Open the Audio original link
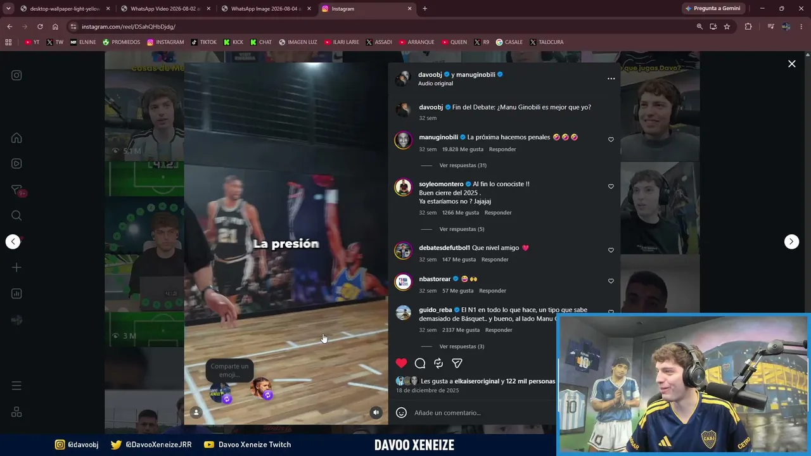The image size is (811, 456). point(435,84)
